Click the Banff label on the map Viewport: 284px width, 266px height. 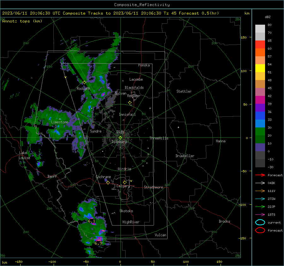pos(52,176)
